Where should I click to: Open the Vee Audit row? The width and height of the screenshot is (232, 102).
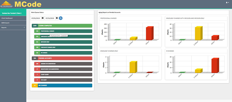point(63,80)
